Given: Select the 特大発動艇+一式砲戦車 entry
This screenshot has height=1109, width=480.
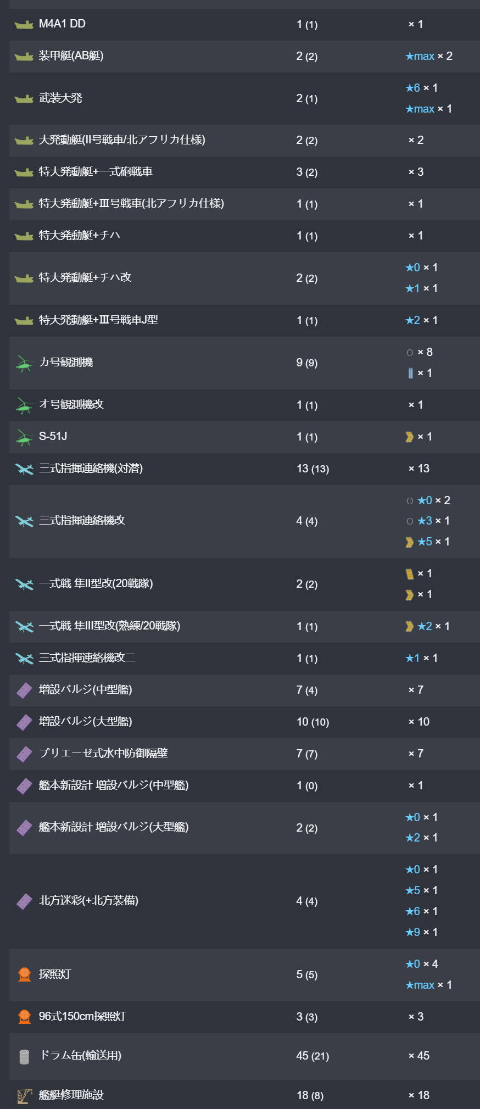Looking at the screenshot, I should 96,172.
